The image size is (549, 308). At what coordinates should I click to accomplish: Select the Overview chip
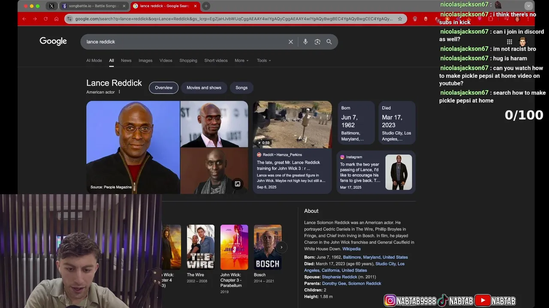pyautogui.click(x=163, y=88)
